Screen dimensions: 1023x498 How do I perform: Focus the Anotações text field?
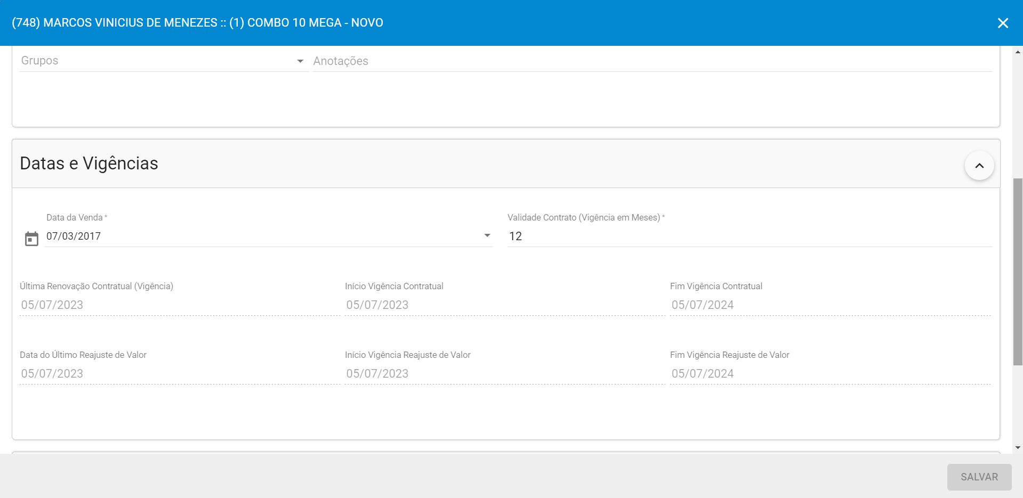click(651, 61)
